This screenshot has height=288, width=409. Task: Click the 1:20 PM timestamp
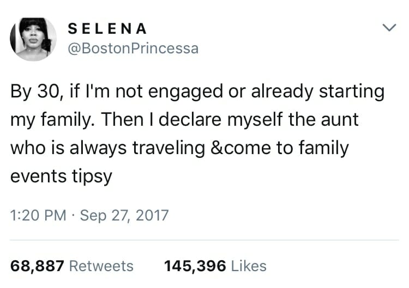click(37, 216)
